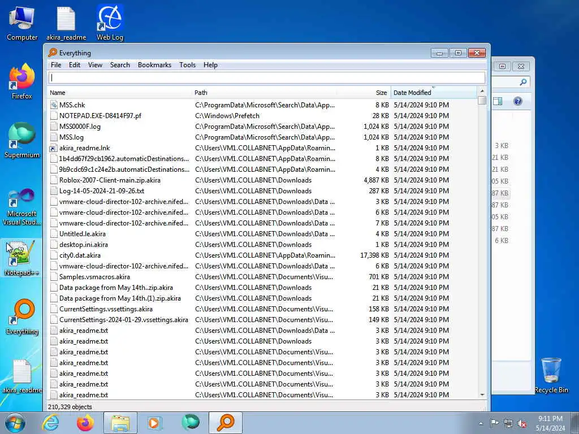Select the akira_readme.lnk shortcut icon row
The image size is (579, 434).
pyautogui.click(x=54, y=149)
